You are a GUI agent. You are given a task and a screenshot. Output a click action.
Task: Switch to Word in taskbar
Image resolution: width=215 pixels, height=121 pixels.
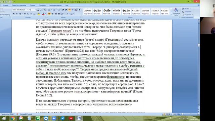pos(79,118)
